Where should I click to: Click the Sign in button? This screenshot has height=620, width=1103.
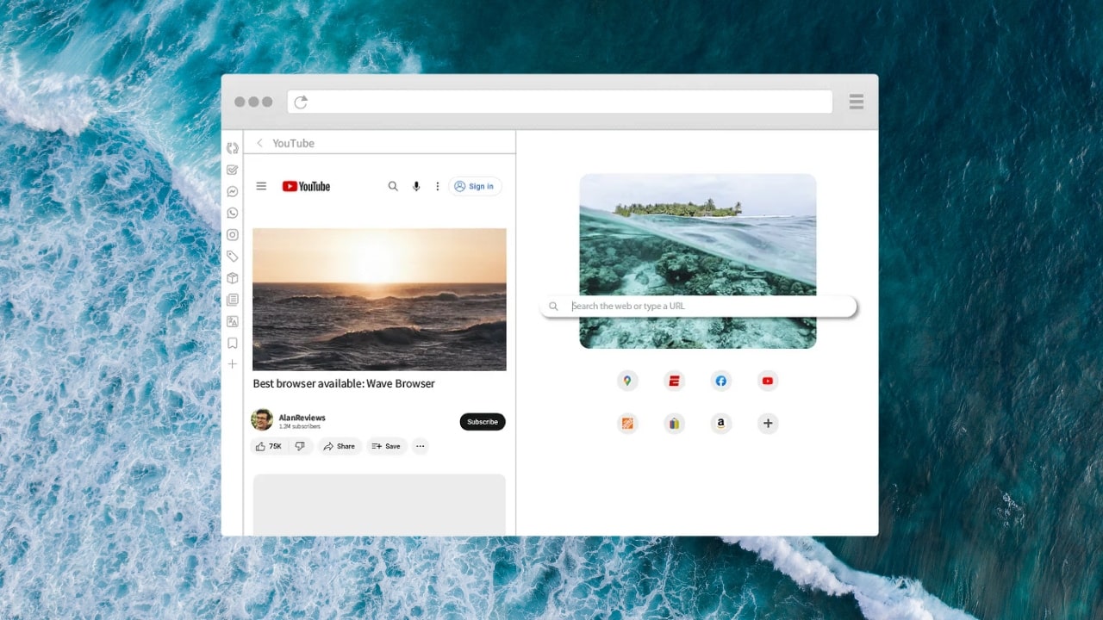pyautogui.click(x=475, y=186)
